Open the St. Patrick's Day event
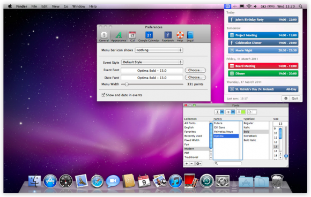The width and height of the screenshot is (311, 197). click(263, 89)
